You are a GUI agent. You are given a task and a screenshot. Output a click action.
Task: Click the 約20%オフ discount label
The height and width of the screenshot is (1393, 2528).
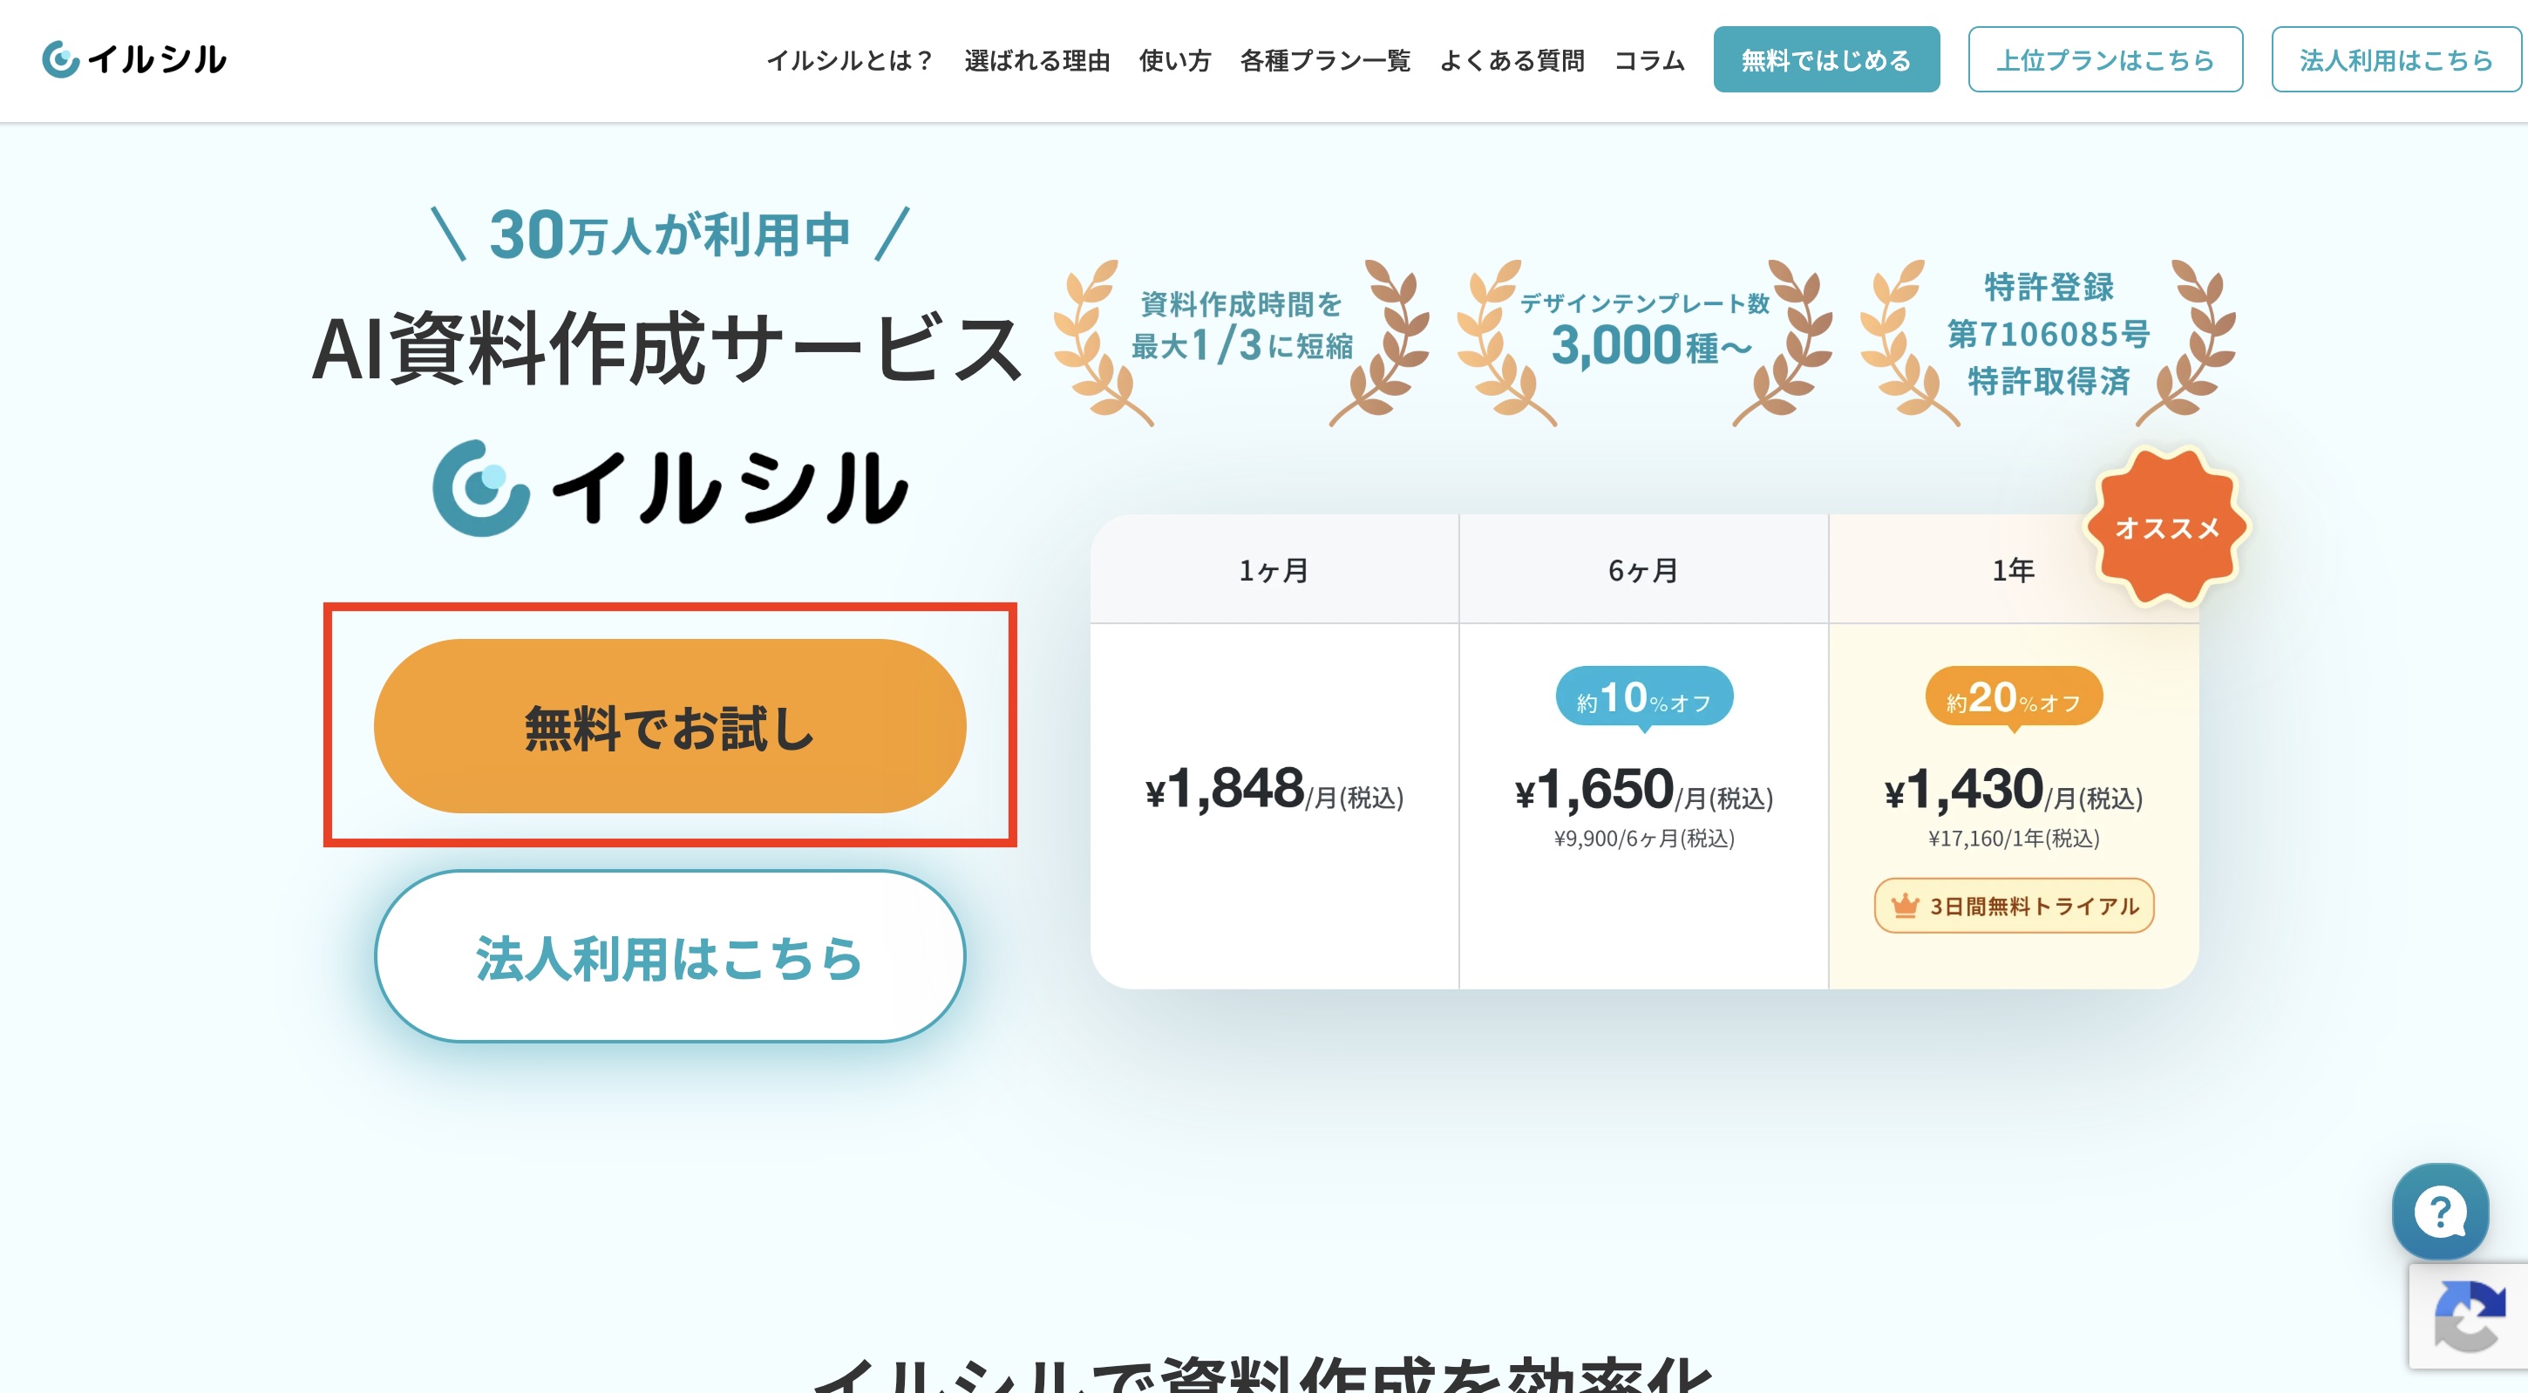(2013, 698)
